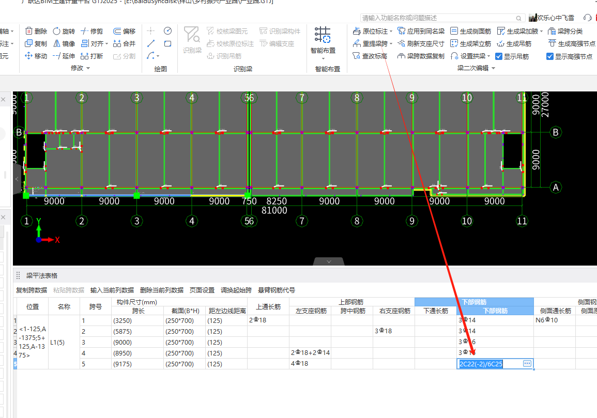Expand the left side panel arrow

[17, 179]
